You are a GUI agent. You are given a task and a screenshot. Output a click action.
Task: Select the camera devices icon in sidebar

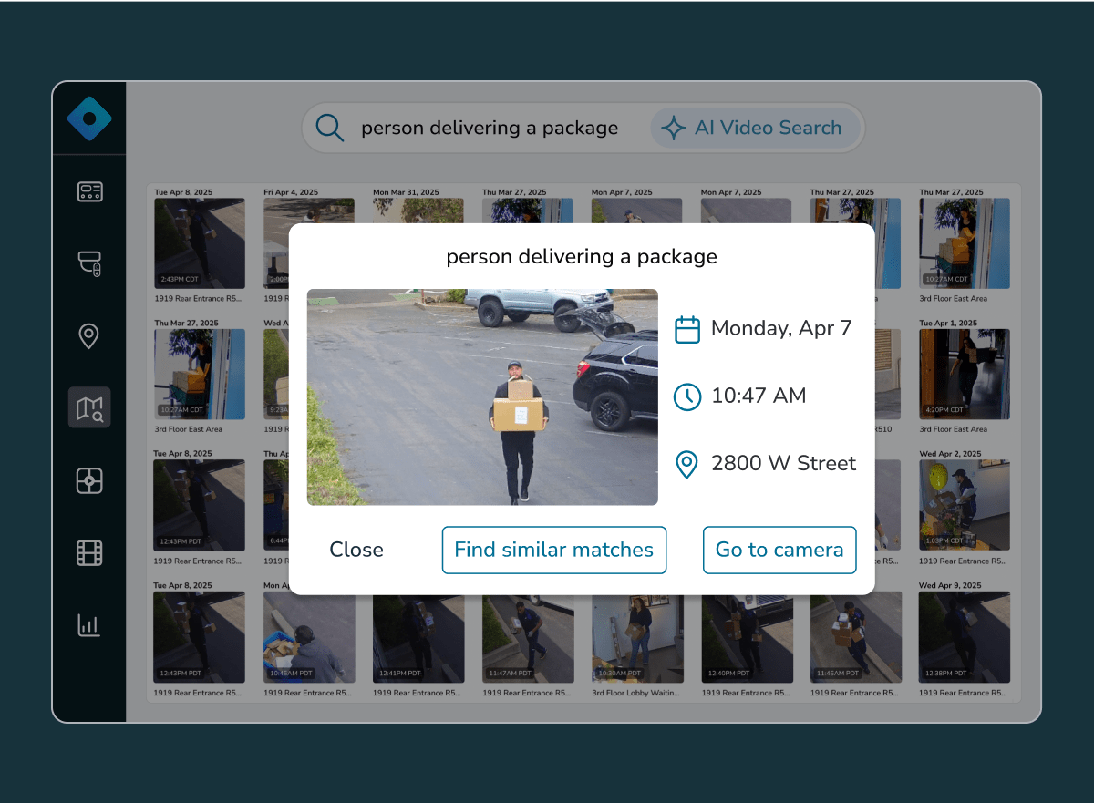coord(89,264)
